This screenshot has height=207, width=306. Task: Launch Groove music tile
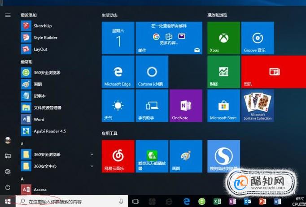tap(258, 38)
